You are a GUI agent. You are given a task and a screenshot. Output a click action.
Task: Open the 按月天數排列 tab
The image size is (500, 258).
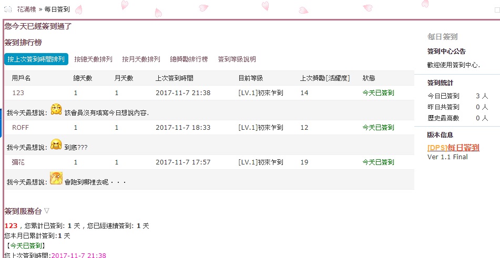tap(141, 59)
